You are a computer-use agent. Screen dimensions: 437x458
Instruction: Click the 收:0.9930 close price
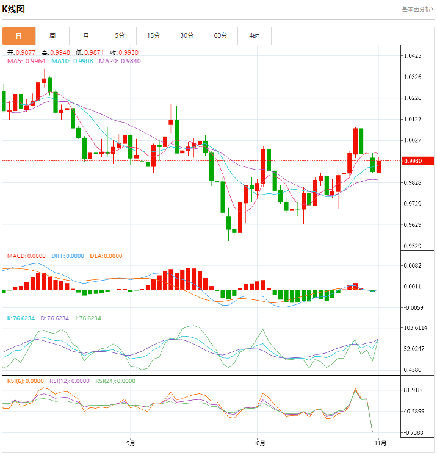coord(125,52)
